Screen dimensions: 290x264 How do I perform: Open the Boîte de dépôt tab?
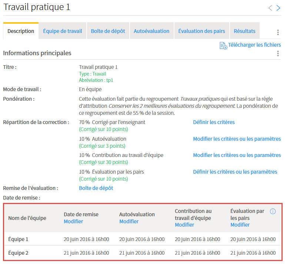click(x=108, y=31)
